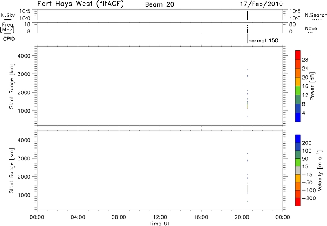Click the 'Time UT' axis label
The image size is (327, 226).
coord(160,224)
